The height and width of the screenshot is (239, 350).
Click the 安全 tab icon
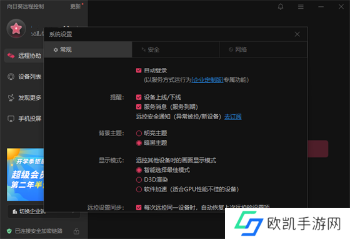click(144, 49)
